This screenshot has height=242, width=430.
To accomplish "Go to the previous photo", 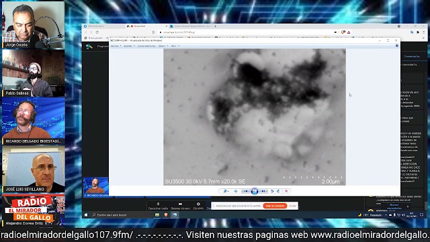I will [x=245, y=191].
